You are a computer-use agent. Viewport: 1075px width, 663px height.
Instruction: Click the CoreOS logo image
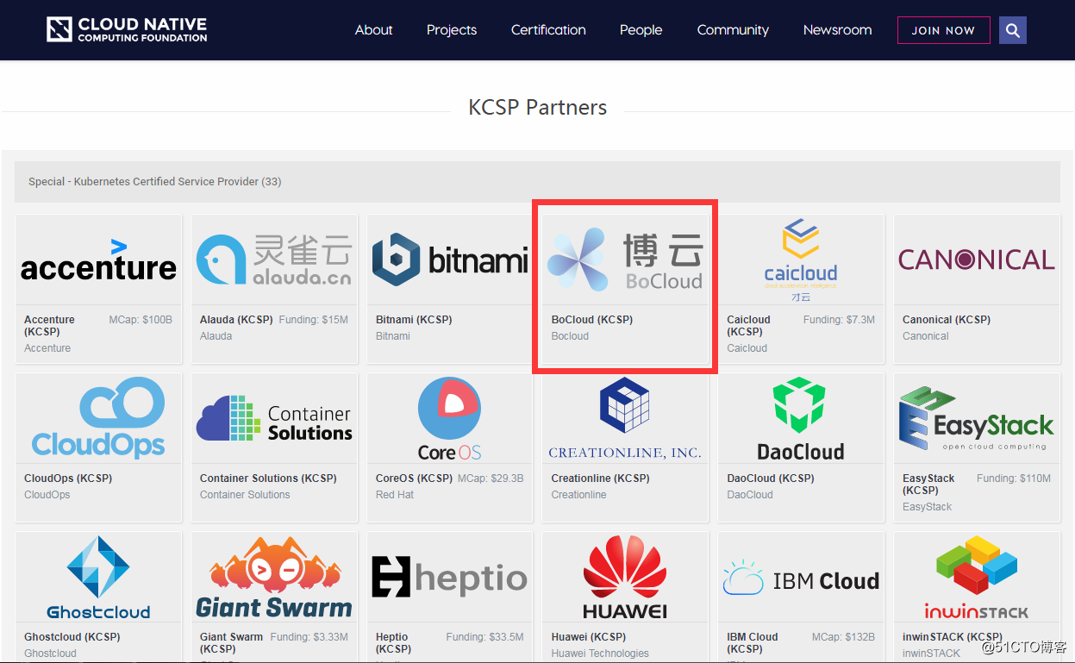tap(450, 419)
